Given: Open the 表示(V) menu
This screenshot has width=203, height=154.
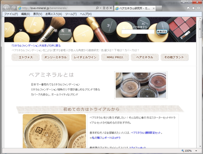Looking at the screenshot, I should tap(37, 14).
